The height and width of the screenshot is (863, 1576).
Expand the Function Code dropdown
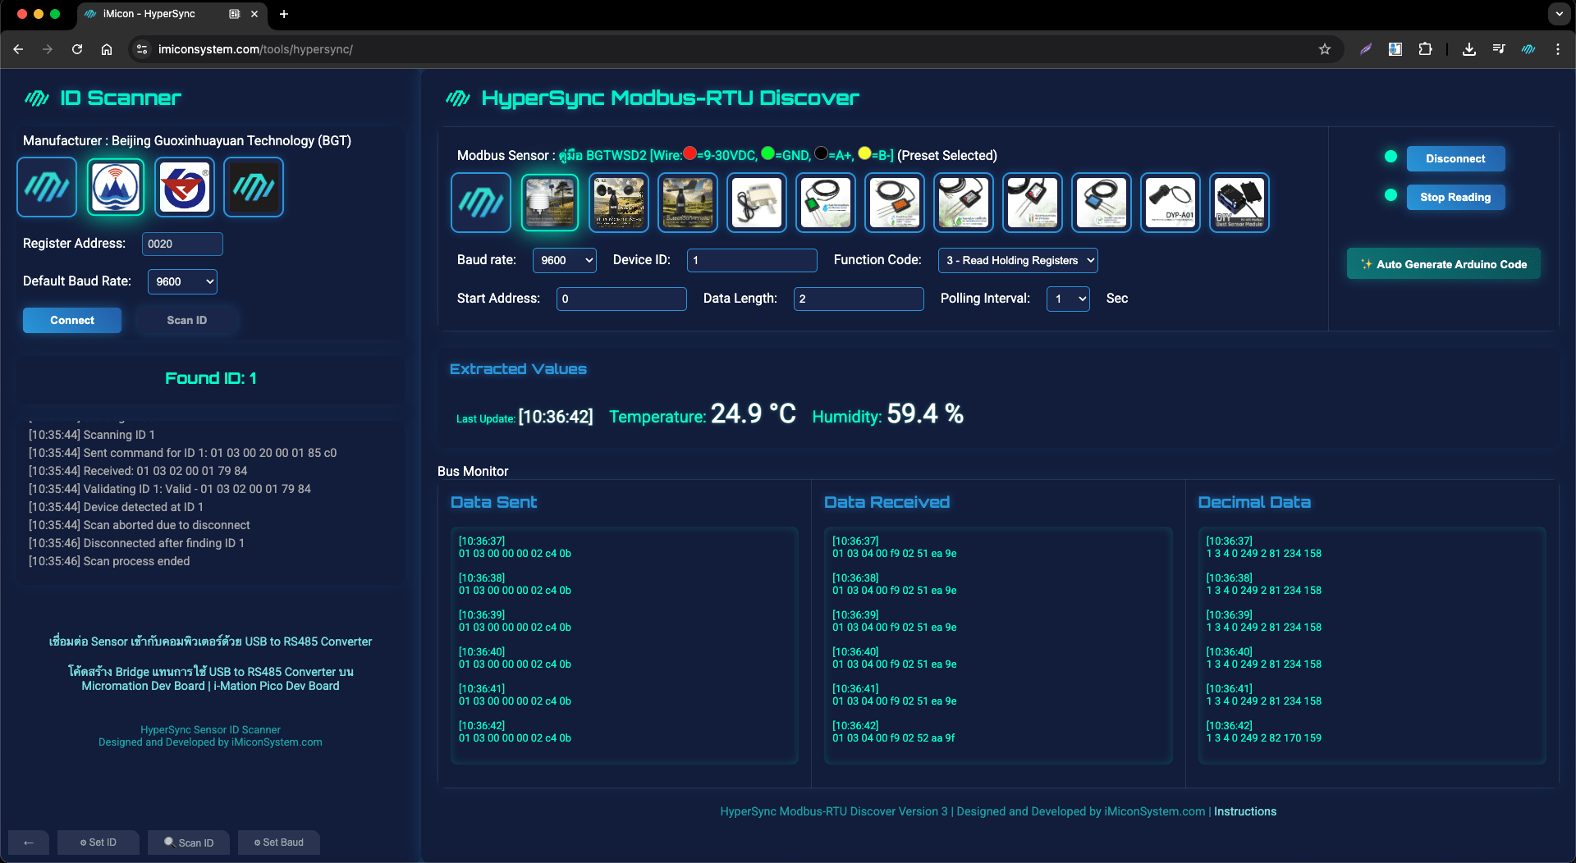(1018, 260)
